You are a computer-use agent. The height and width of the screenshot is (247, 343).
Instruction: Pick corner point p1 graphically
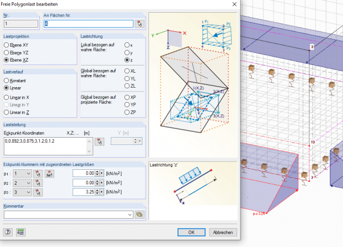38,174
